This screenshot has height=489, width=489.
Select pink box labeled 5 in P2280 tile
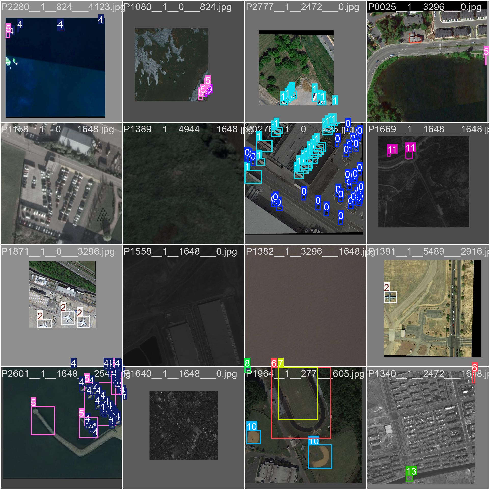point(8,35)
